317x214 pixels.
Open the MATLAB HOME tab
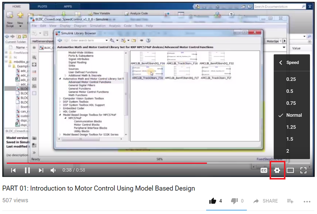[x=17, y=6]
